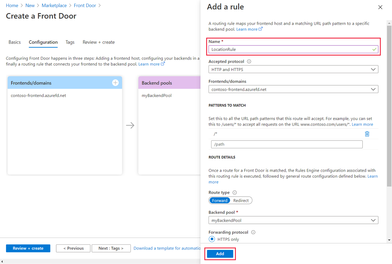Open the Backend pool dropdown

coord(293,221)
